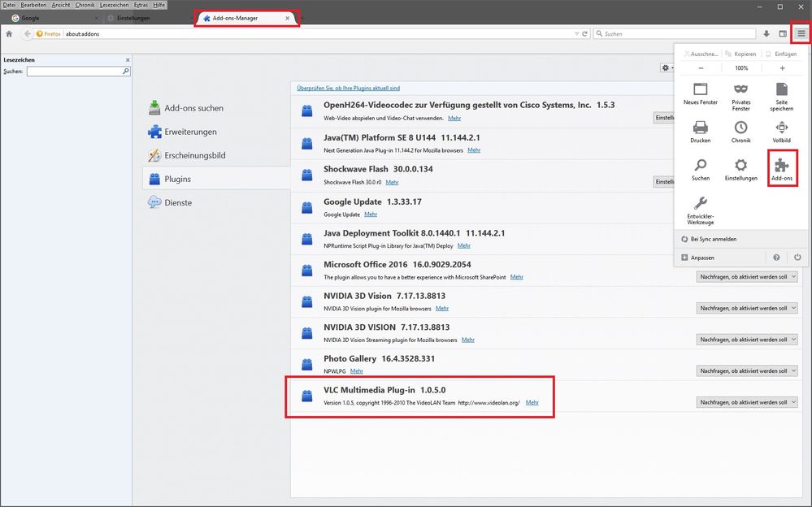Open the Extras menu
812x507 pixels.
coord(141,4)
